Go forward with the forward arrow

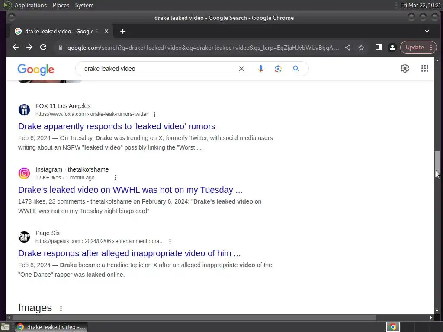(x=29, y=48)
